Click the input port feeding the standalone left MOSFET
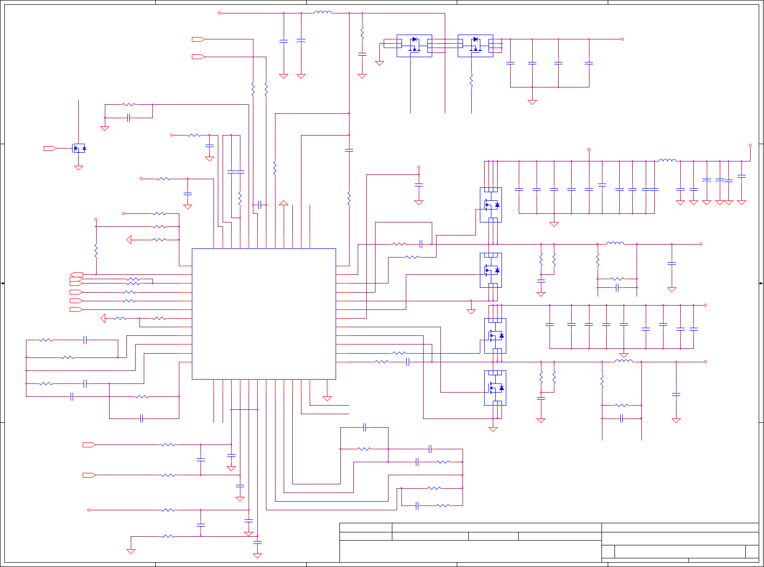Viewport: 764px width, 567px height. tap(50, 148)
